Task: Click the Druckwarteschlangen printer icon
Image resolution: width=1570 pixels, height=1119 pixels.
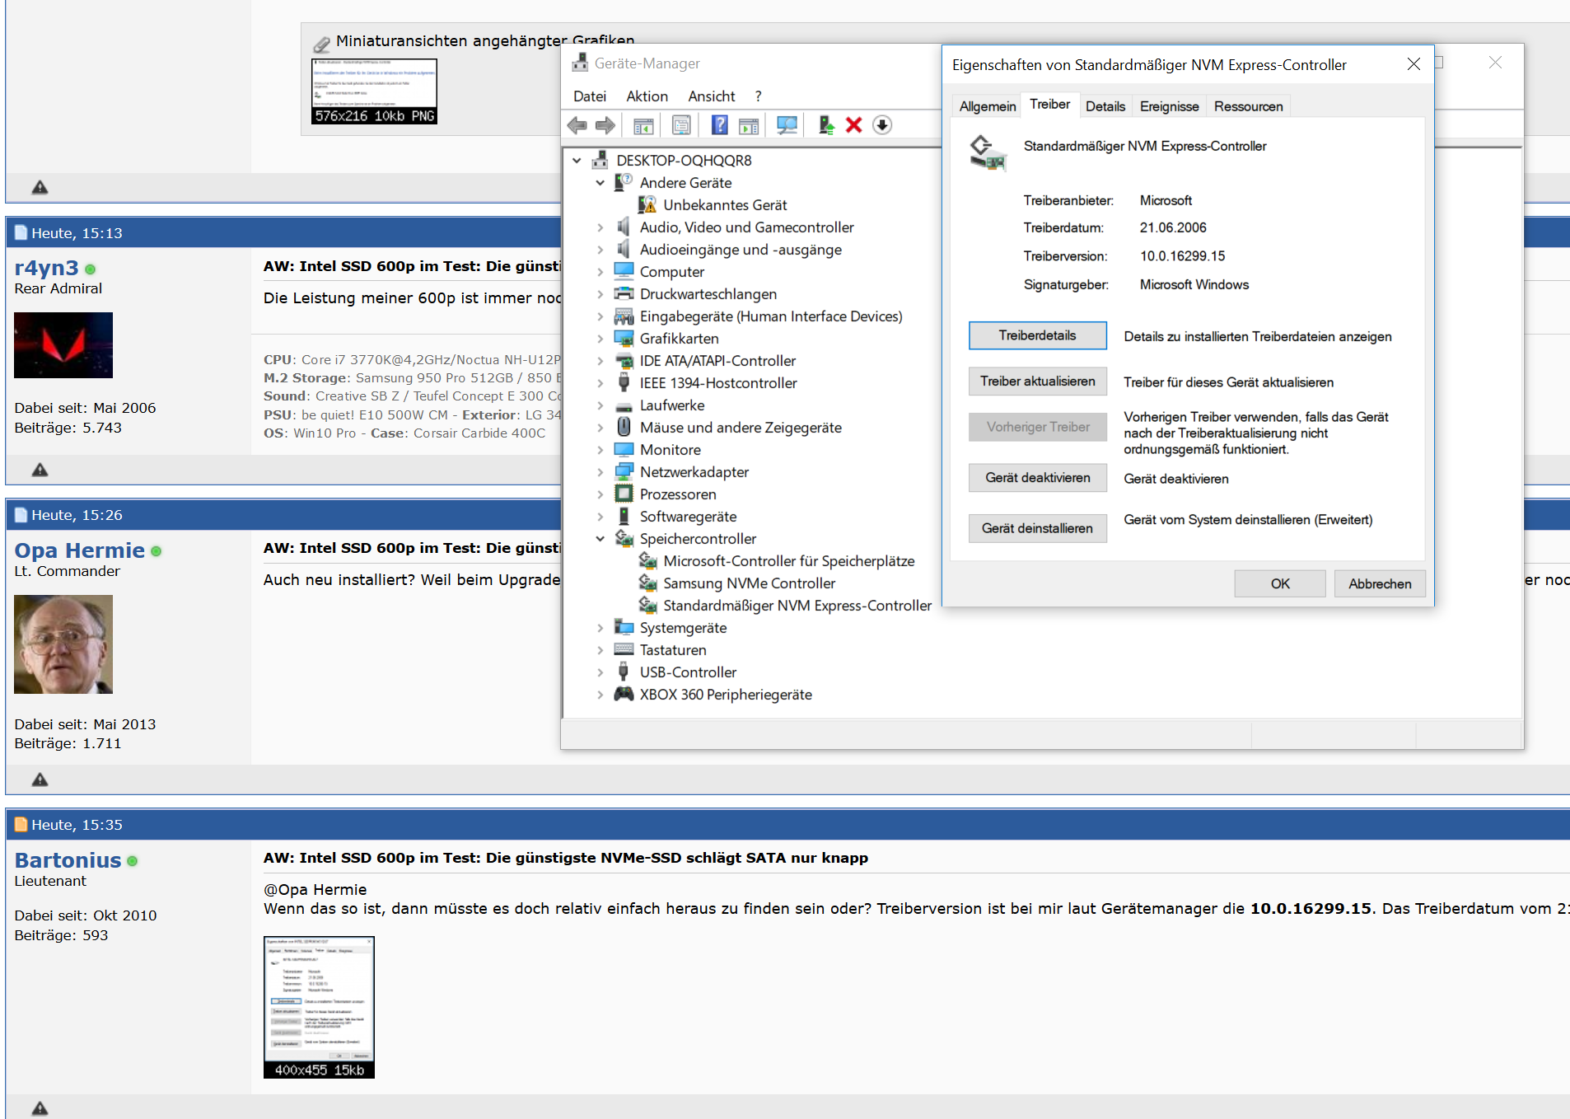Action: 624,293
